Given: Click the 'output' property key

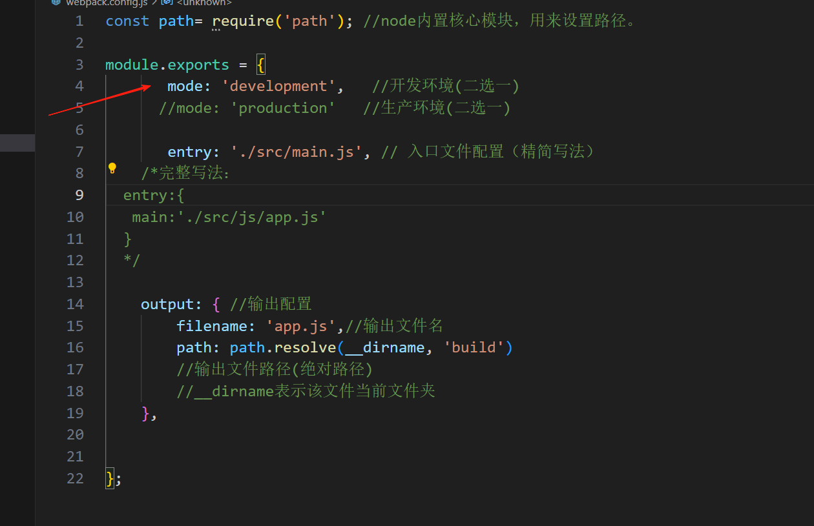Looking at the screenshot, I should 167,304.
